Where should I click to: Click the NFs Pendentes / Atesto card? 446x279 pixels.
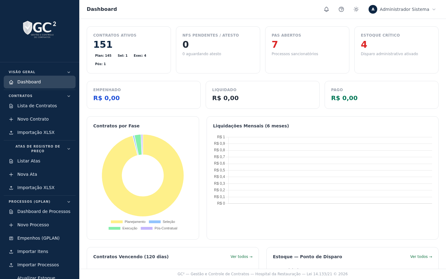(218, 50)
